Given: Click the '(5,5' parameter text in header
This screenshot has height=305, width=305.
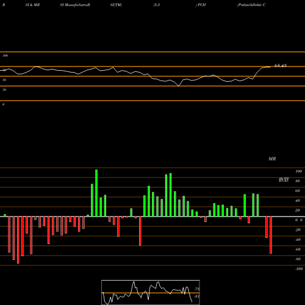Looking at the screenshot, I should pyautogui.click(x=157, y=5).
